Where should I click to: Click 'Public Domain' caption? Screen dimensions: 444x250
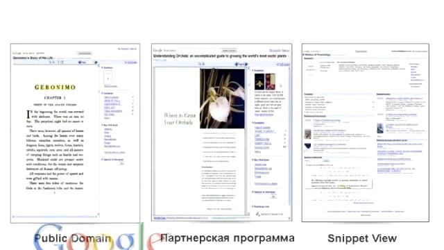pos(72,238)
